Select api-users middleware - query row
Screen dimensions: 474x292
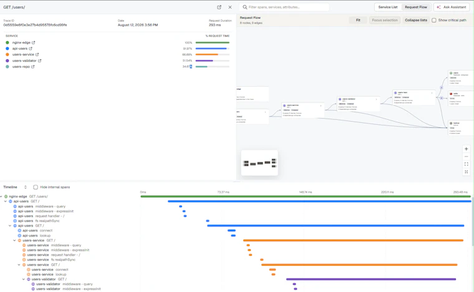click(41, 207)
